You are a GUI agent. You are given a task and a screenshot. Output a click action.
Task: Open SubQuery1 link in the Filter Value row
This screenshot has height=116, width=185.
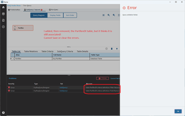coord(64,88)
